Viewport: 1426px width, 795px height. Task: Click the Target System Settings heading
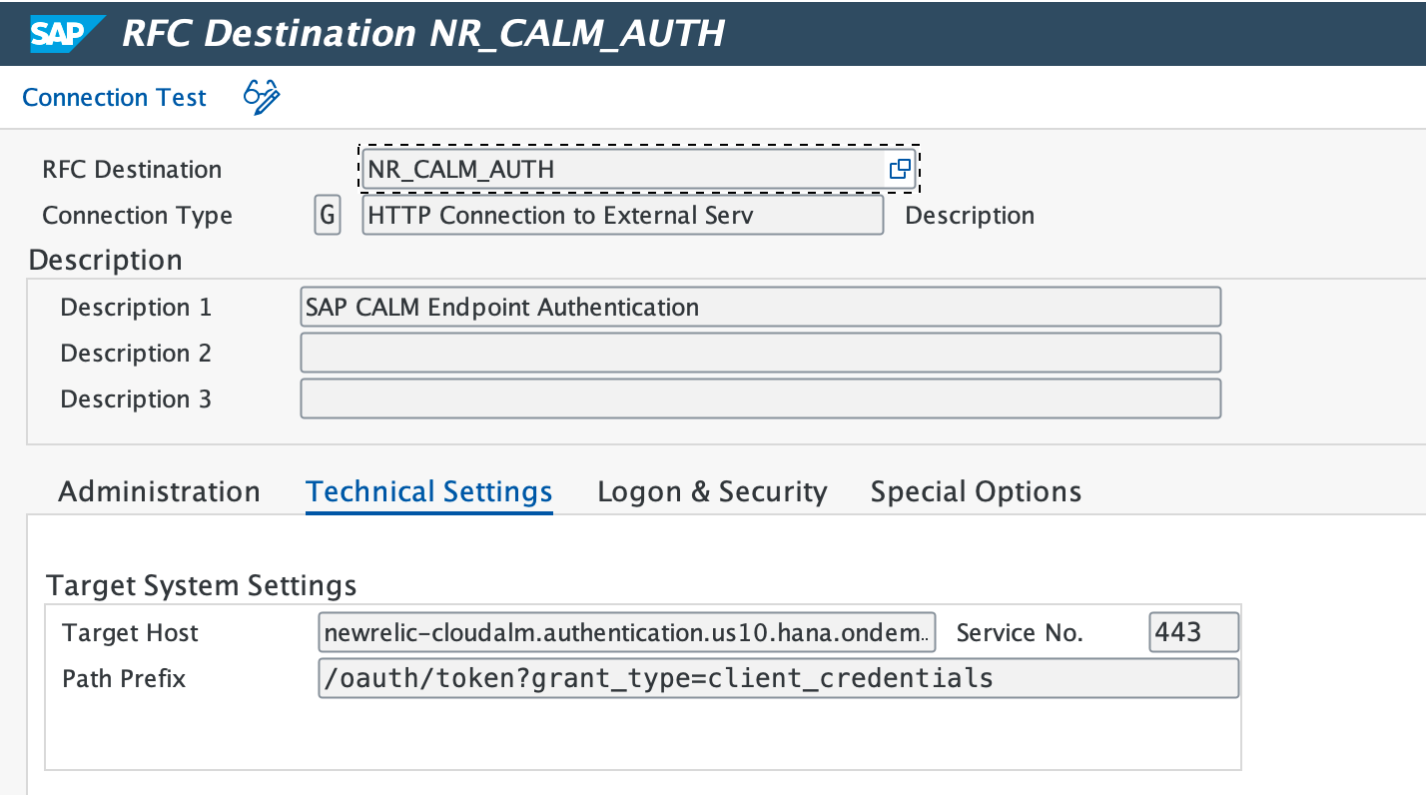202,585
